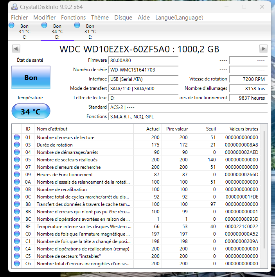Screen dimensions: 275x277
Task: Select the Nombre de recalibration row
Action: [x=136, y=189]
